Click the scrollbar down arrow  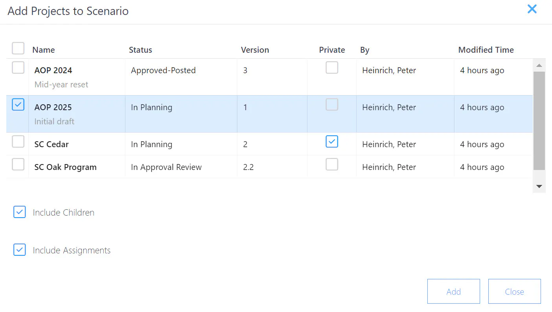click(539, 186)
